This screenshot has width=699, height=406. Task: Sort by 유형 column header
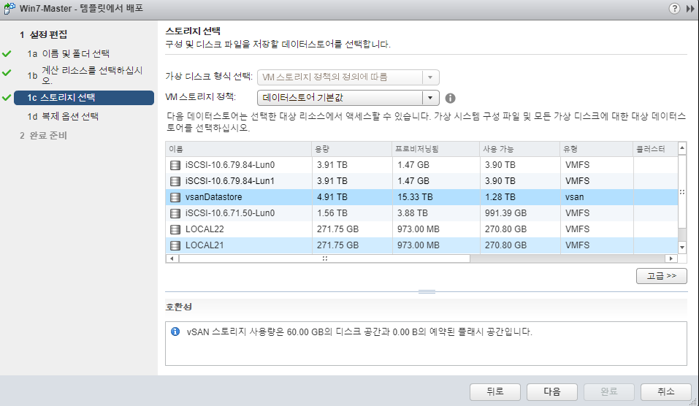(596, 149)
